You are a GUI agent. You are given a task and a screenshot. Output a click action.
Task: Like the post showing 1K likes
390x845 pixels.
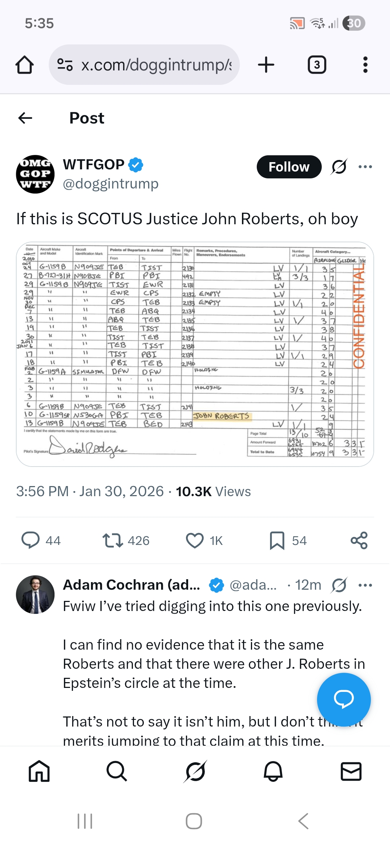tap(204, 541)
